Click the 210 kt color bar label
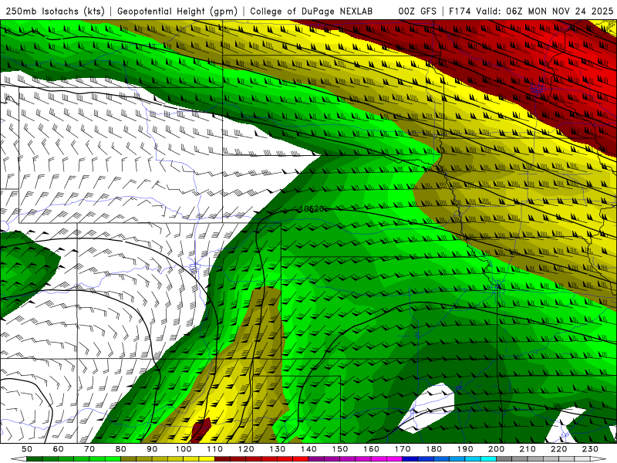 (x=528, y=449)
